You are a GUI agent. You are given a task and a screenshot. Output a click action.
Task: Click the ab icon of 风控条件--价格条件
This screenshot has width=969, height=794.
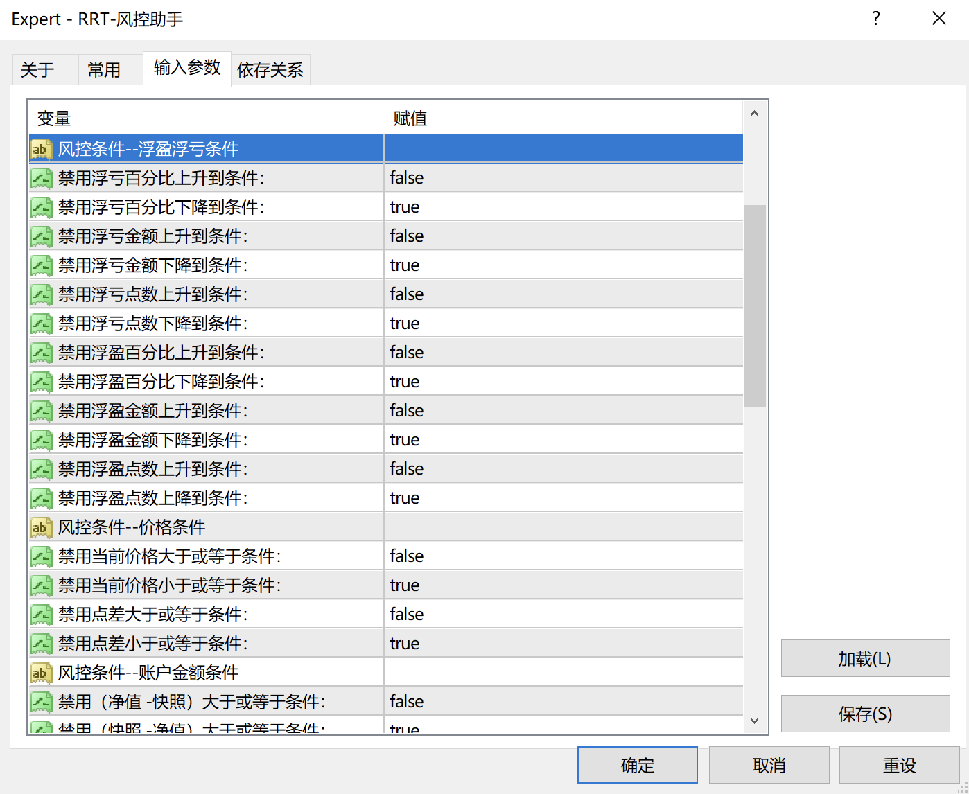click(x=42, y=527)
